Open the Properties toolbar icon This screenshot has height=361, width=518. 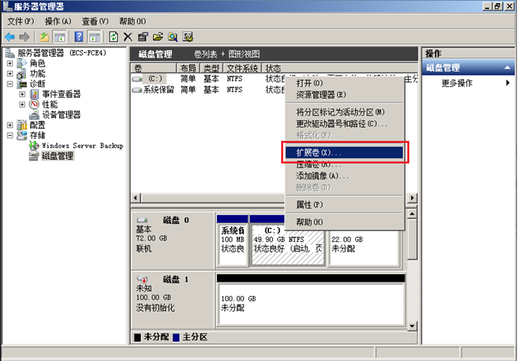point(143,37)
